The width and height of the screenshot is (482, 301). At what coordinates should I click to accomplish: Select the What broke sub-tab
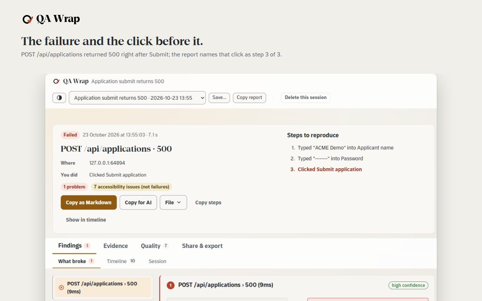coord(76,261)
